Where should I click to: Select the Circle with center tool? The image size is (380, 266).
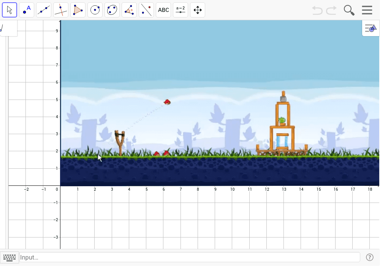point(95,10)
